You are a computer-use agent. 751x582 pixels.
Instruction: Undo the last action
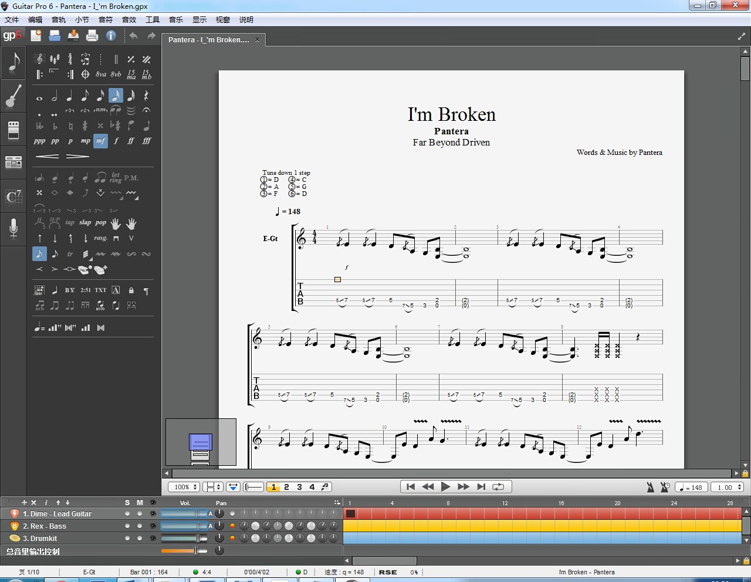134,36
